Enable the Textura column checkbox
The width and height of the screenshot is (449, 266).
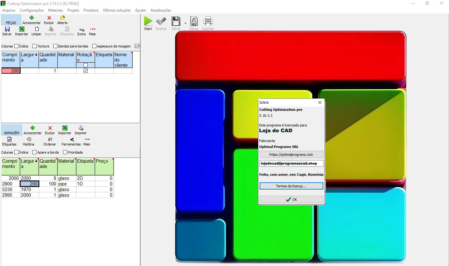pyautogui.click(x=35, y=46)
